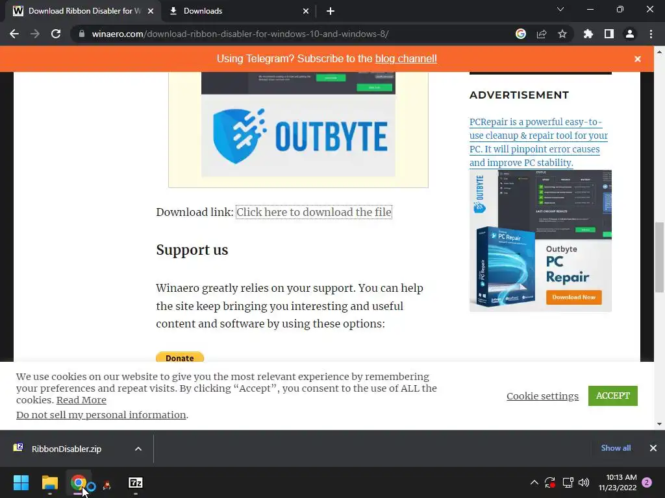Open Do not sell my personal information
The height and width of the screenshot is (498, 665).
101,415
